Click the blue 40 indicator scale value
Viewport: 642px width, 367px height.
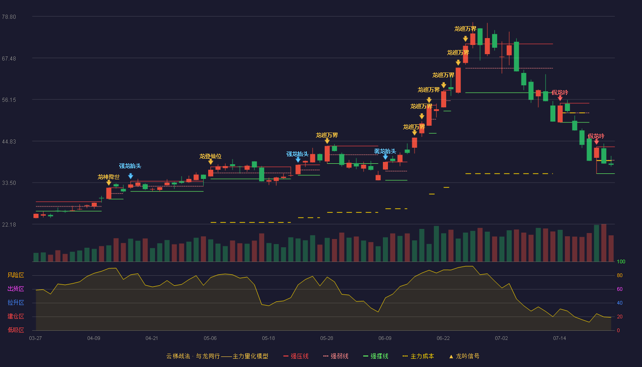620,303
